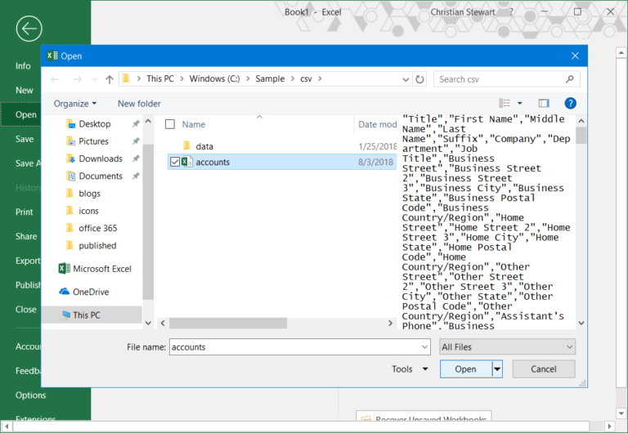This screenshot has width=628, height=433.
Task: Click the Excel help question mark in title bar
Action: [x=511, y=12]
